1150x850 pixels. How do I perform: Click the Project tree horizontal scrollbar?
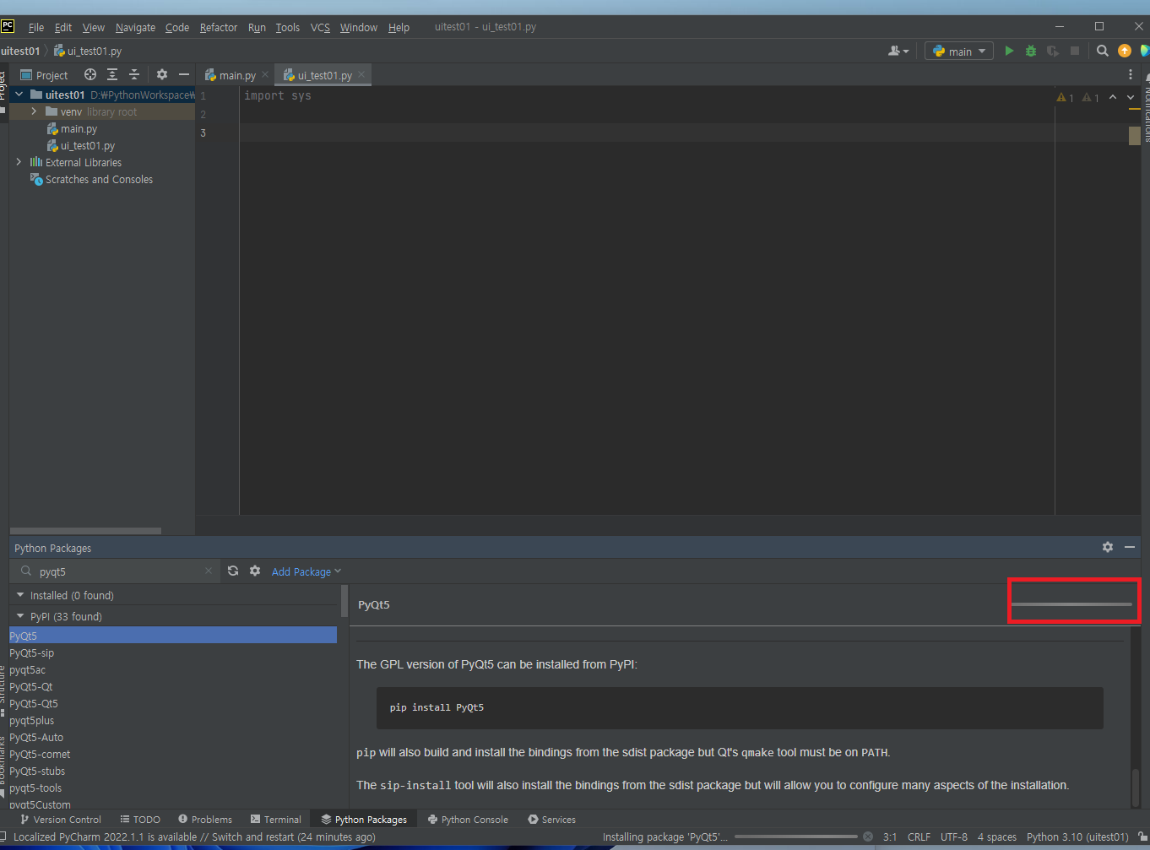(x=85, y=531)
